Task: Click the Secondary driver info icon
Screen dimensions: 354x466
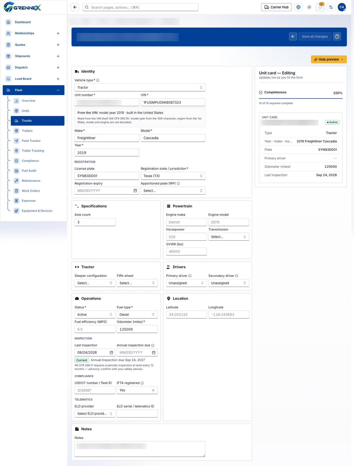Action: click(236, 276)
